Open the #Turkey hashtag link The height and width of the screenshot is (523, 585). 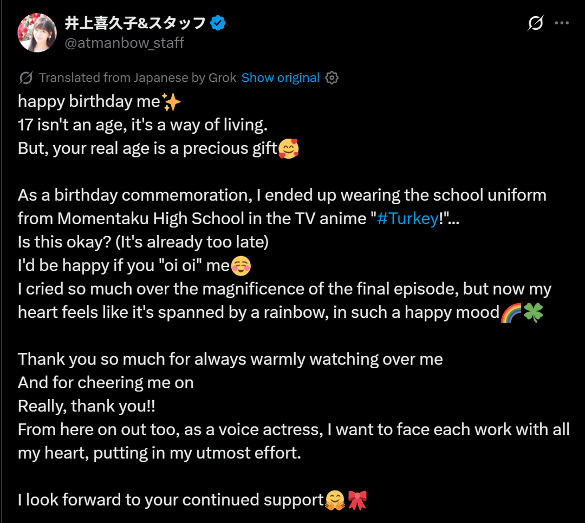click(x=407, y=218)
